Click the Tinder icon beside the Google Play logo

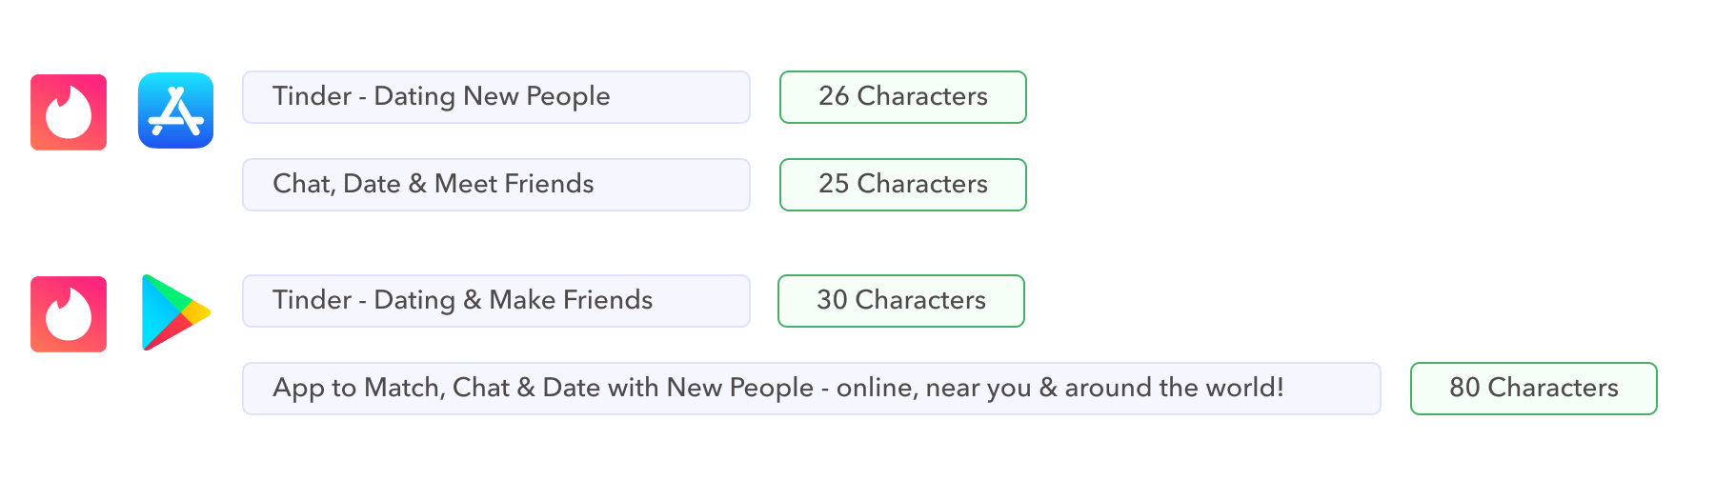coord(69,314)
